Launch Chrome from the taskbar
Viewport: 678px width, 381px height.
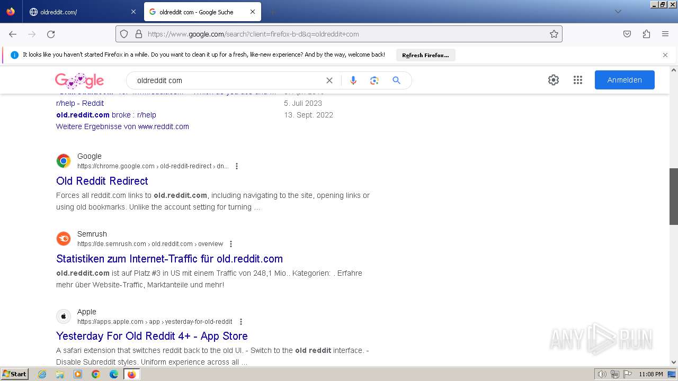(96, 374)
